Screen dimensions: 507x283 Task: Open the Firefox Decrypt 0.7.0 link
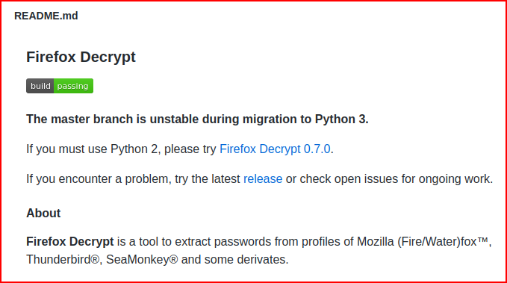click(275, 149)
